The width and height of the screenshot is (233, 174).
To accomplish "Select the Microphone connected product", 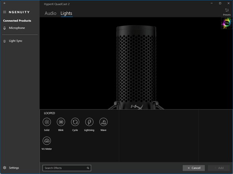I will point(14,28).
